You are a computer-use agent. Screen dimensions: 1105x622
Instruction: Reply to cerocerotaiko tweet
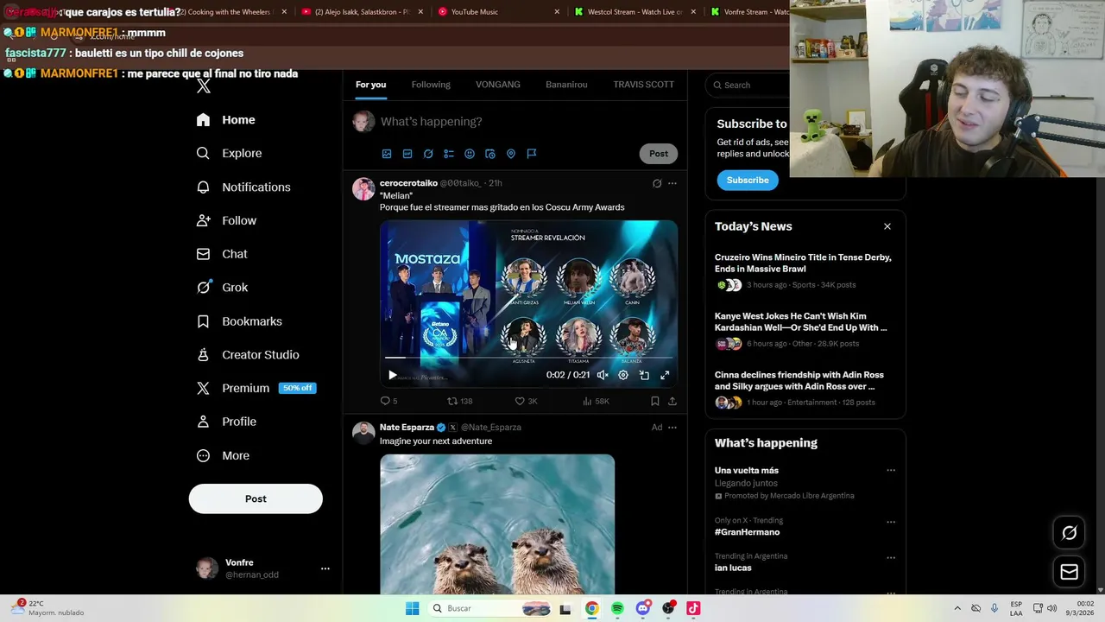tap(388, 401)
